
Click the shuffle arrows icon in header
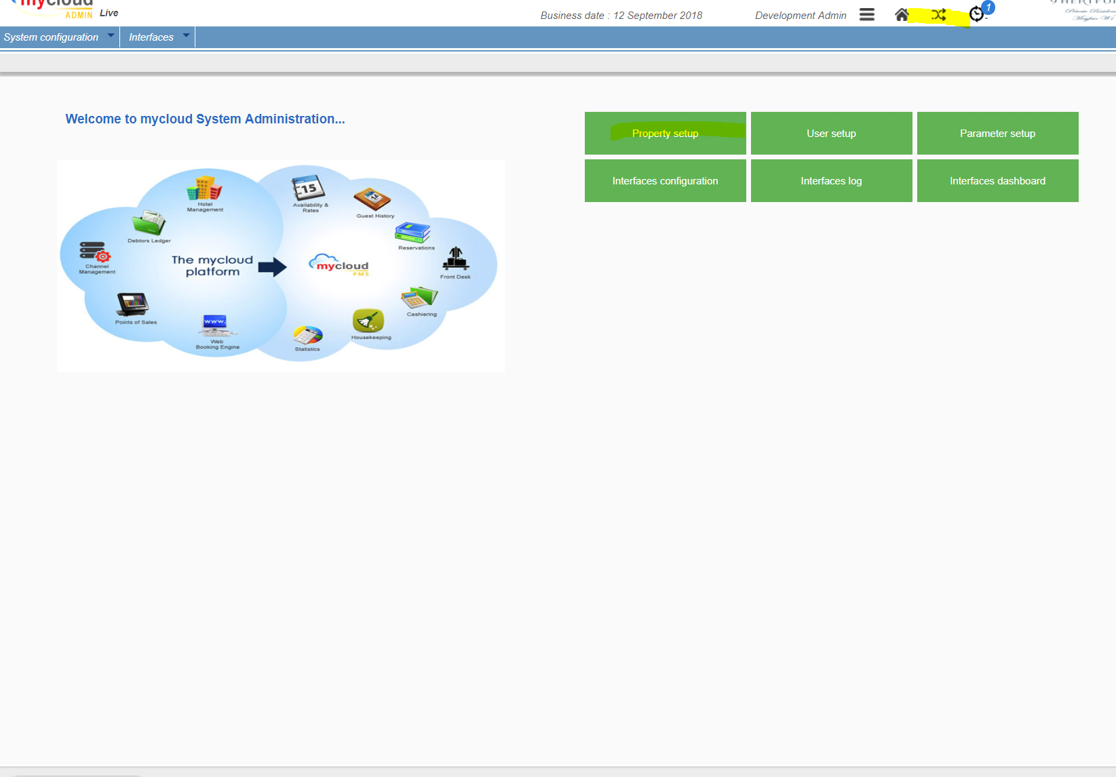(x=939, y=15)
